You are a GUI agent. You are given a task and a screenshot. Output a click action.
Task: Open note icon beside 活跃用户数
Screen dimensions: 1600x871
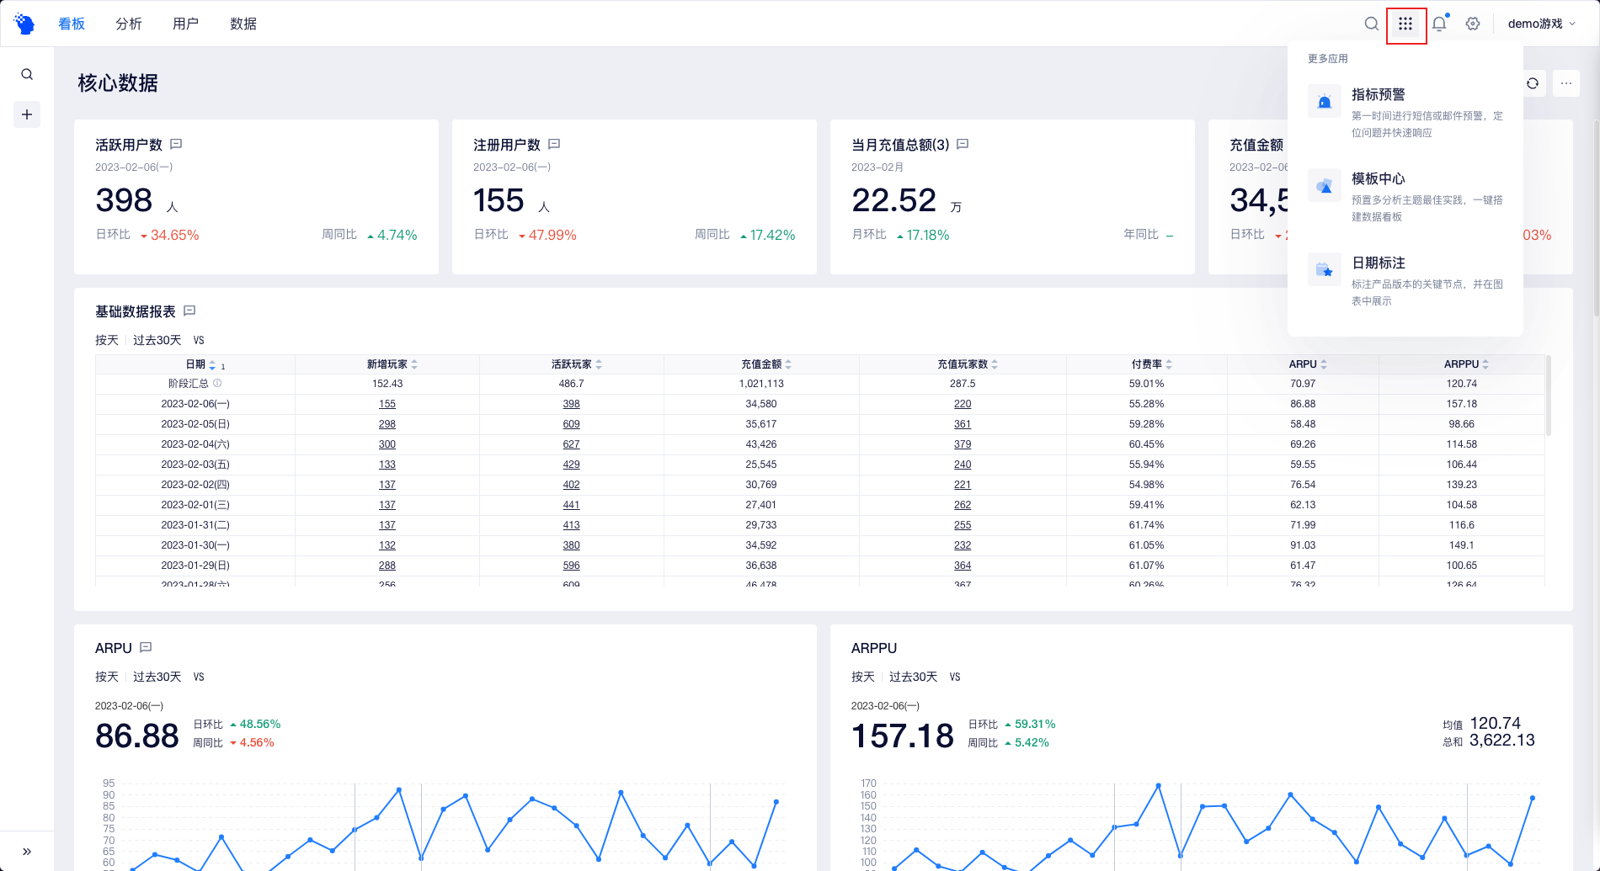pos(176,145)
